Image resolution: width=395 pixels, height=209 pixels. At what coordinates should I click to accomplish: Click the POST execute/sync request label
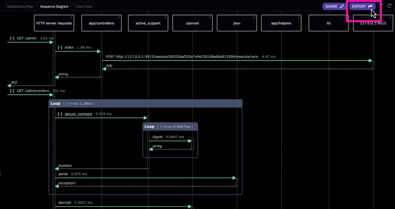tap(182, 57)
